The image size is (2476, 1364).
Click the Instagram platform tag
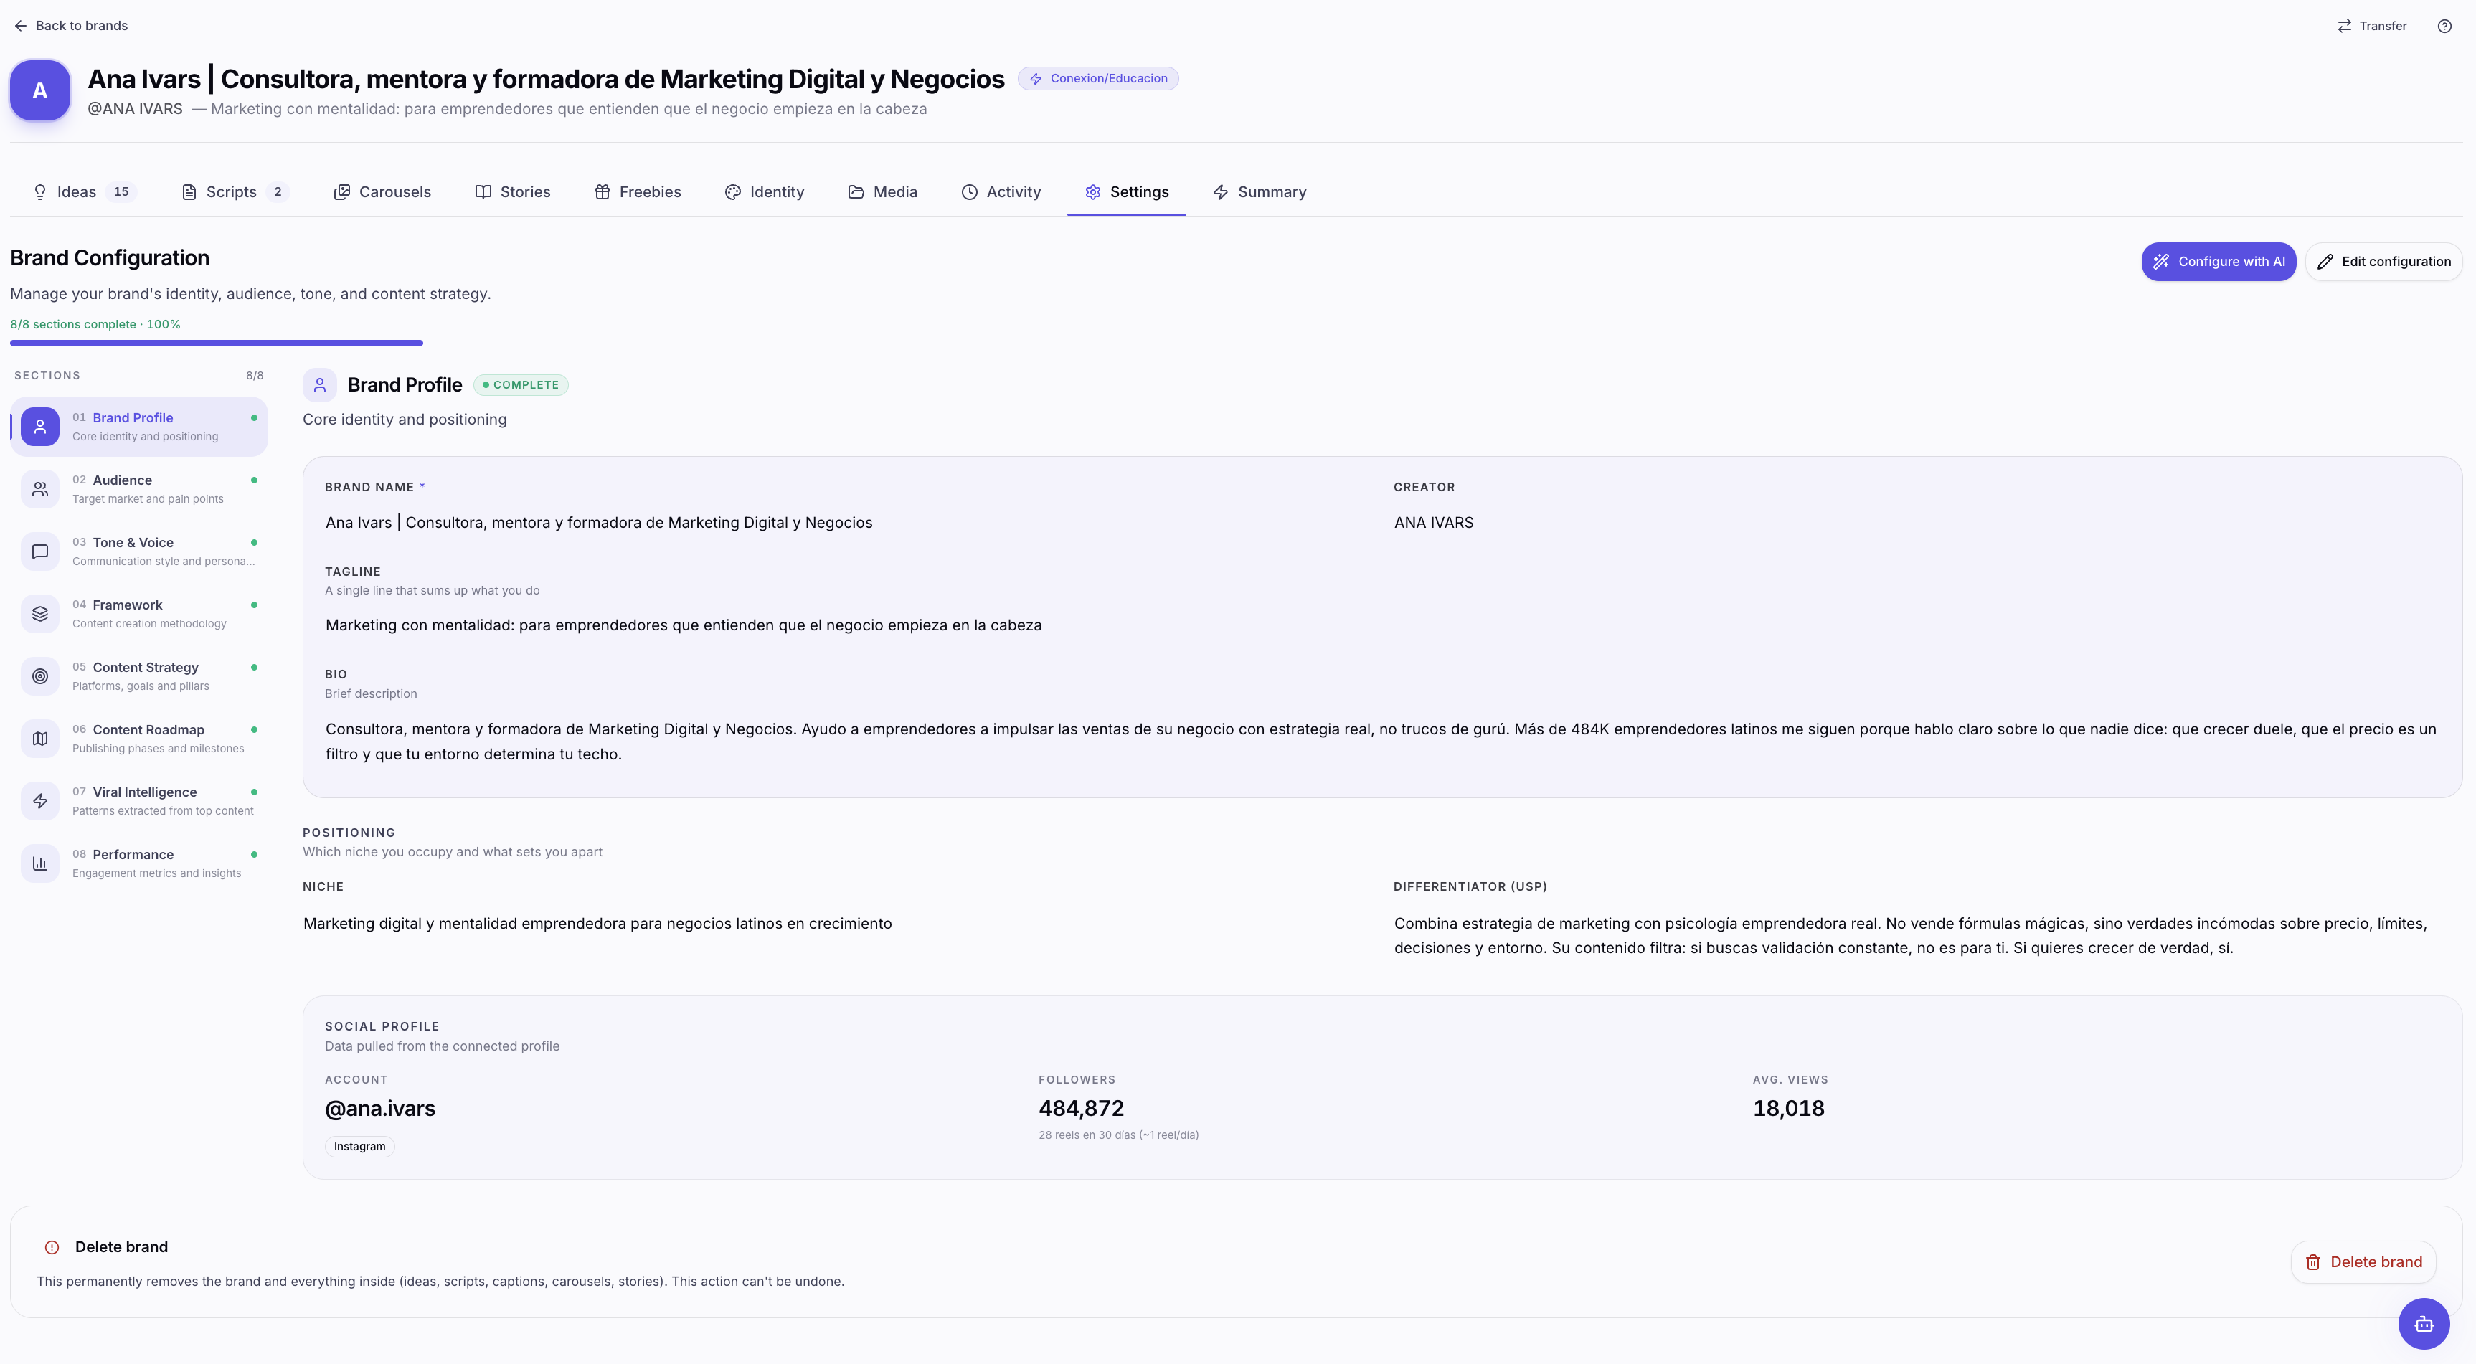click(359, 1147)
